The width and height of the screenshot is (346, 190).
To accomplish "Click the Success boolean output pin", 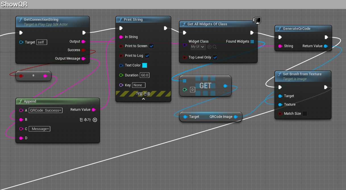I will [x=83, y=50].
